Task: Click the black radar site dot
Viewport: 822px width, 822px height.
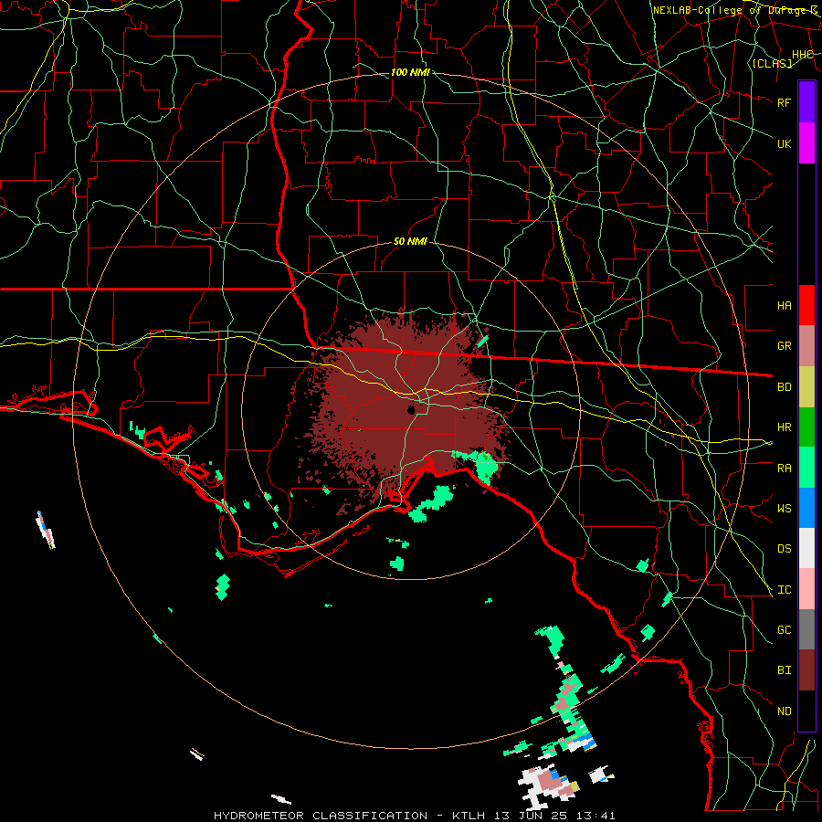Action: coord(412,410)
